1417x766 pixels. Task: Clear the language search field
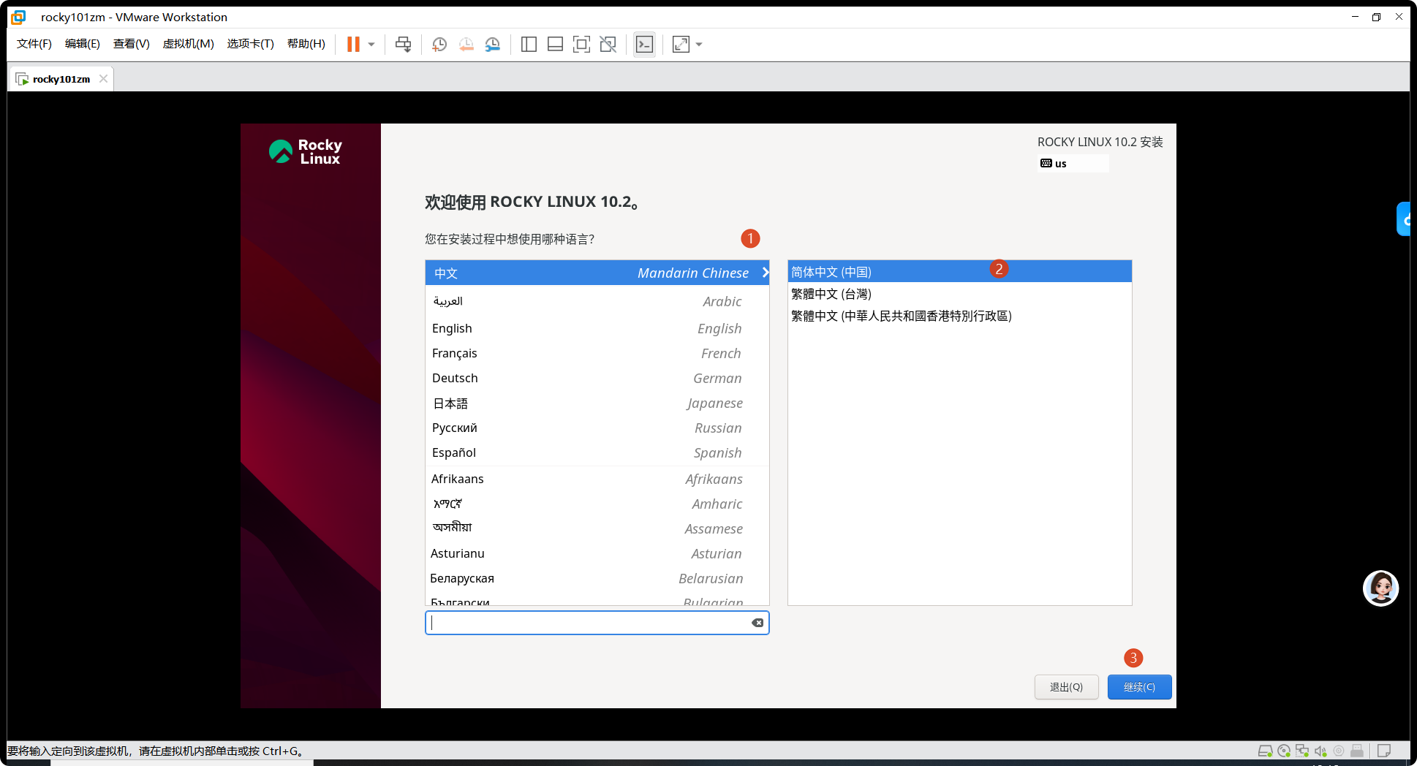click(757, 623)
